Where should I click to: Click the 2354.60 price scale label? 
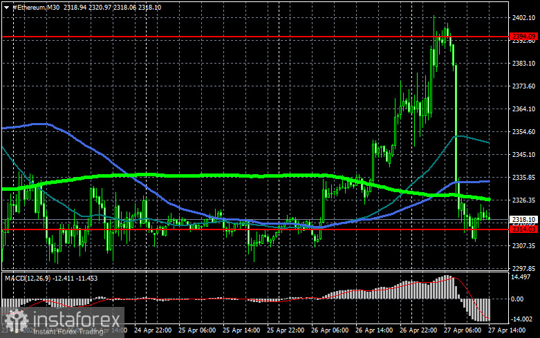524,132
